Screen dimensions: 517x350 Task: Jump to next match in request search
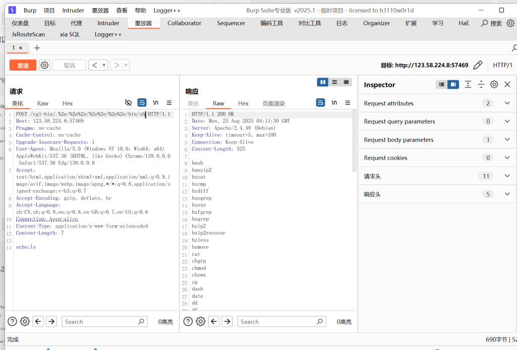[52, 321]
